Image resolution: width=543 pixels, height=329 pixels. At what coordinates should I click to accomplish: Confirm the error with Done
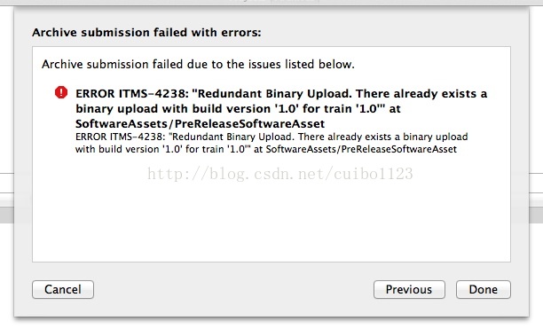(483, 289)
